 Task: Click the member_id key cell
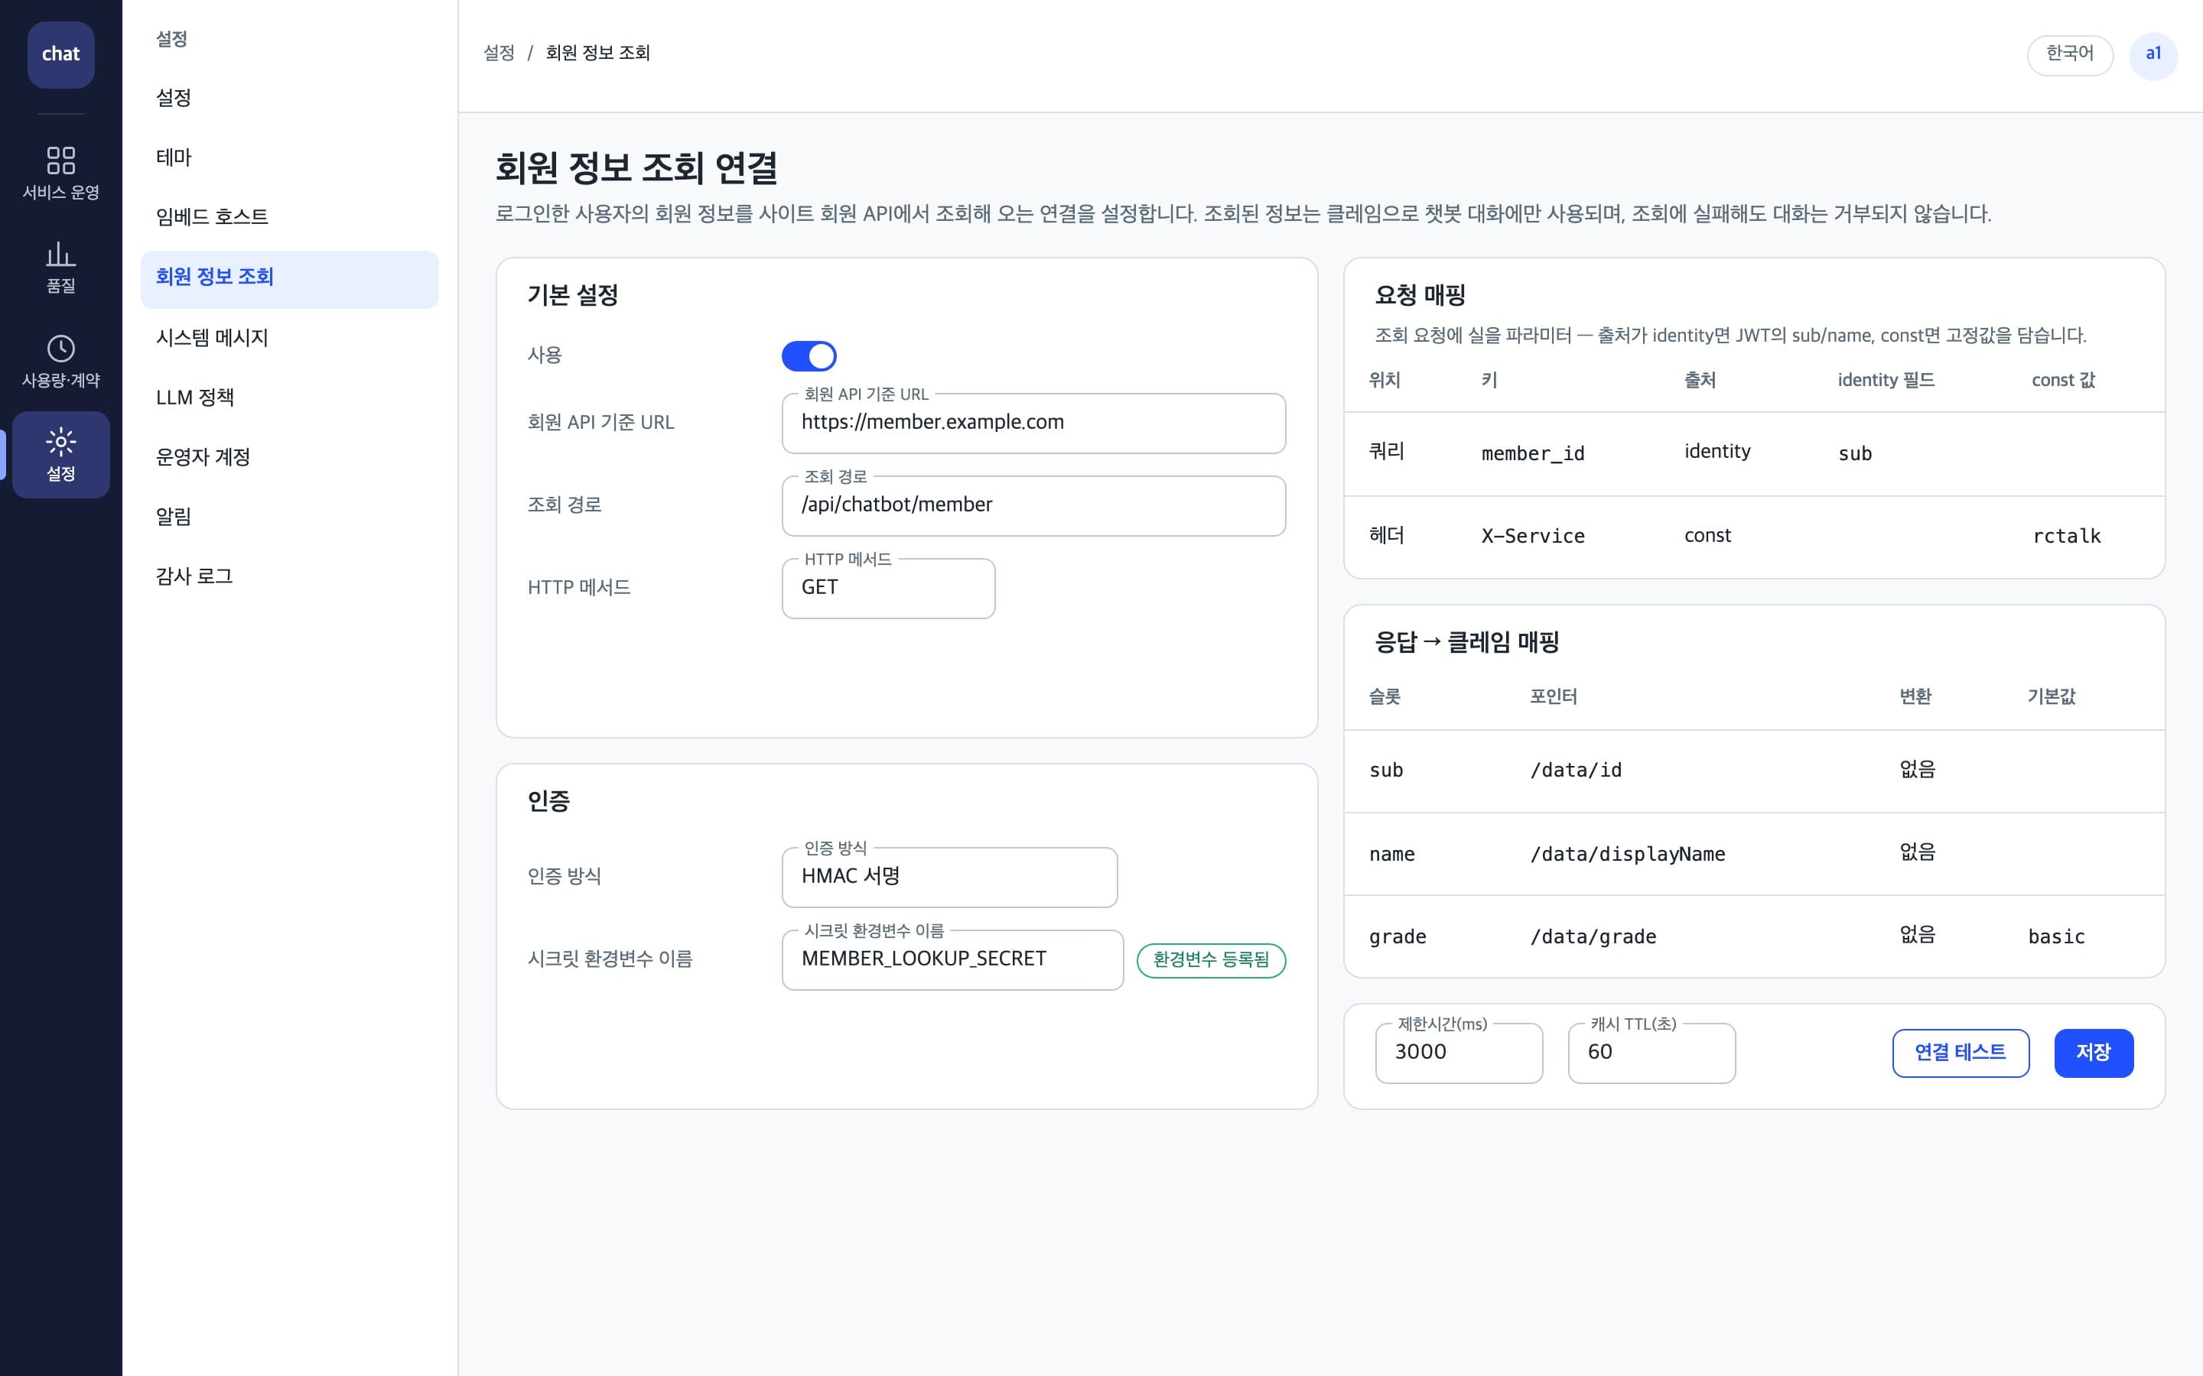coord(1533,453)
